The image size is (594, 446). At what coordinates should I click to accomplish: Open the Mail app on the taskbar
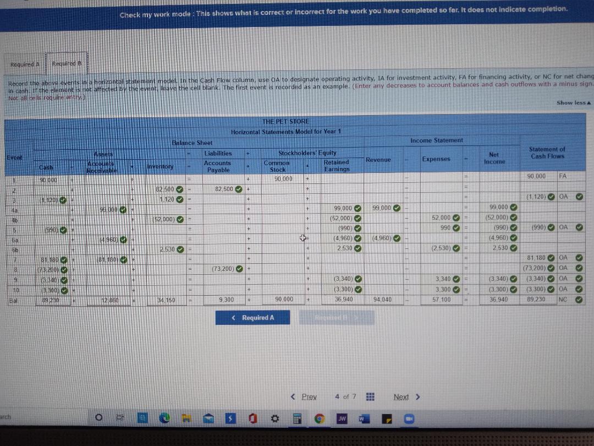tap(208, 418)
